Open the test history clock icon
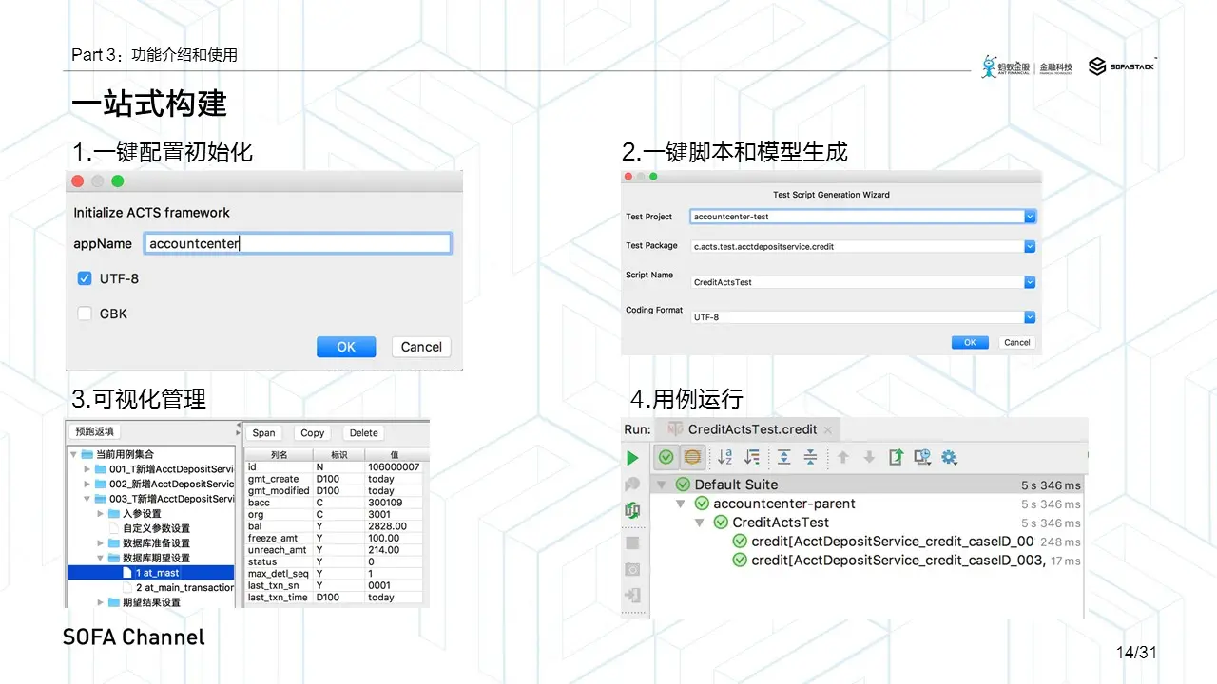Image resolution: width=1217 pixels, height=684 pixels. 922,457
